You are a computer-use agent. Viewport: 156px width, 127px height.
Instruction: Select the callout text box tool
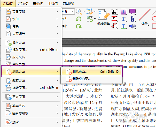pyautogui.click(x=114, y=26)
